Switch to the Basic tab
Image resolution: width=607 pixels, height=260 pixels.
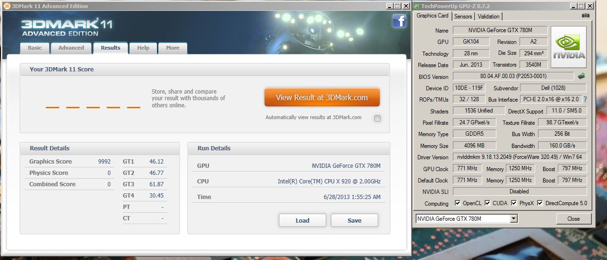[35, 48]
